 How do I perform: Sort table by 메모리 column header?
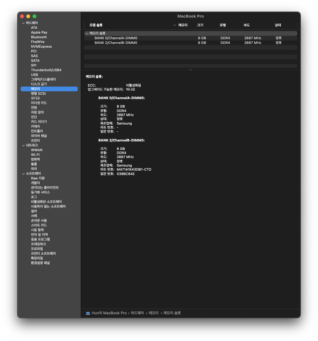[183, 25]
